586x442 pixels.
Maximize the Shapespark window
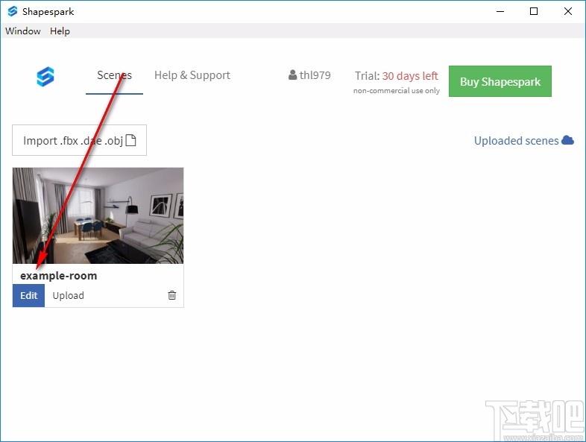click(x=534, y=11)
